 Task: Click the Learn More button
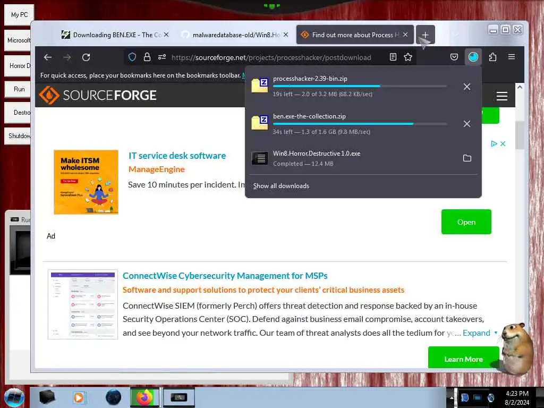[x=463, y=359]
